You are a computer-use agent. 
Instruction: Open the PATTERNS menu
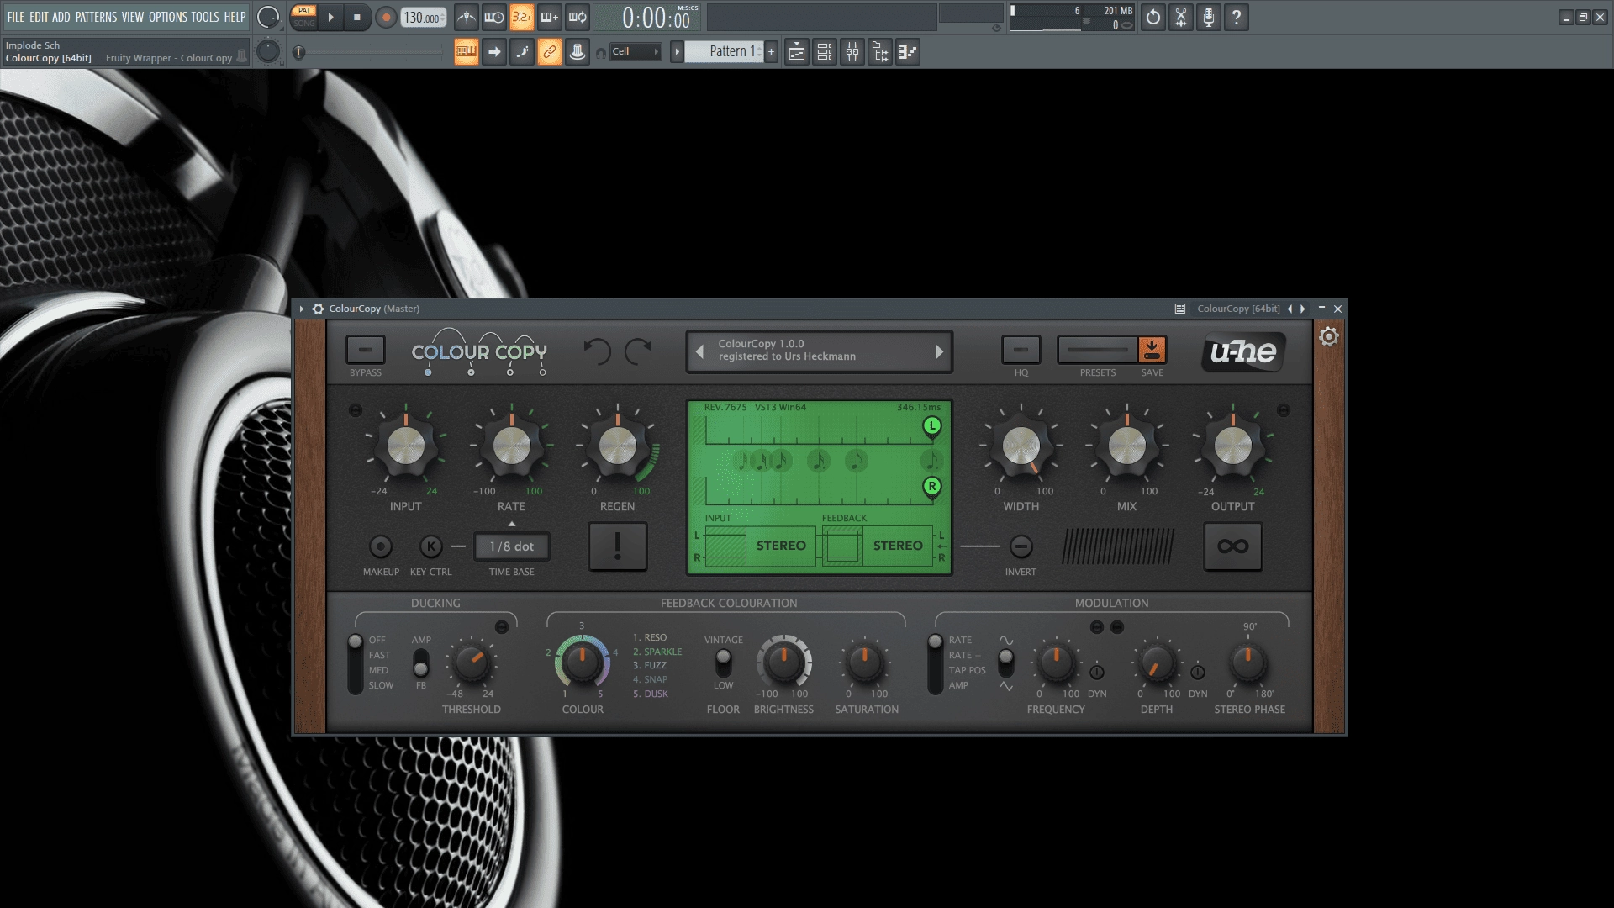pyautogui.click(x=96, y=17)
